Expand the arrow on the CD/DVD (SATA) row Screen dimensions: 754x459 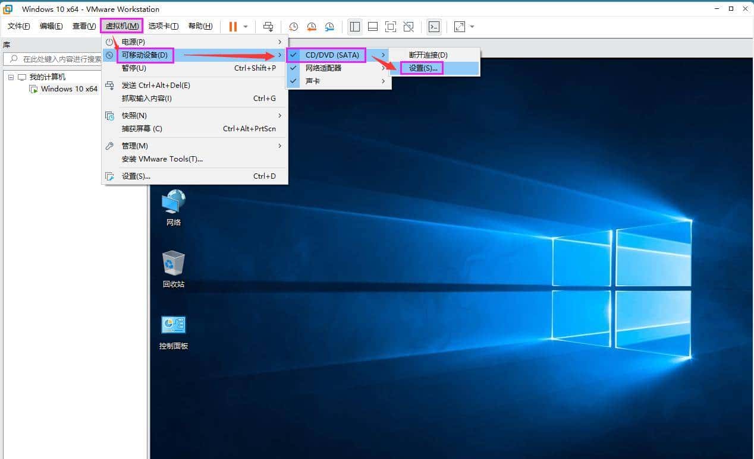[x=384, y=55]
